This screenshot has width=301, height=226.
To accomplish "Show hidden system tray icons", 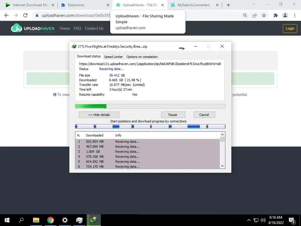I will [x=249, y=220].
